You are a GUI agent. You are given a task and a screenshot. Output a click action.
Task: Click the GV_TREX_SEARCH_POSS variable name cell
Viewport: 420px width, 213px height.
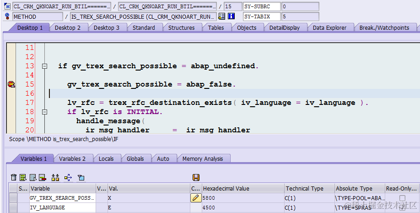click(x=62, y=198)
